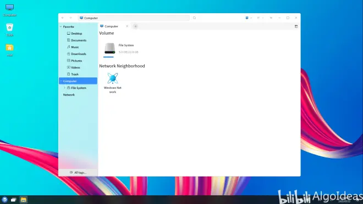Click the Computer address bar field
Screen dimensions: 363x204
pyautogui.click(x=134, y=18)
